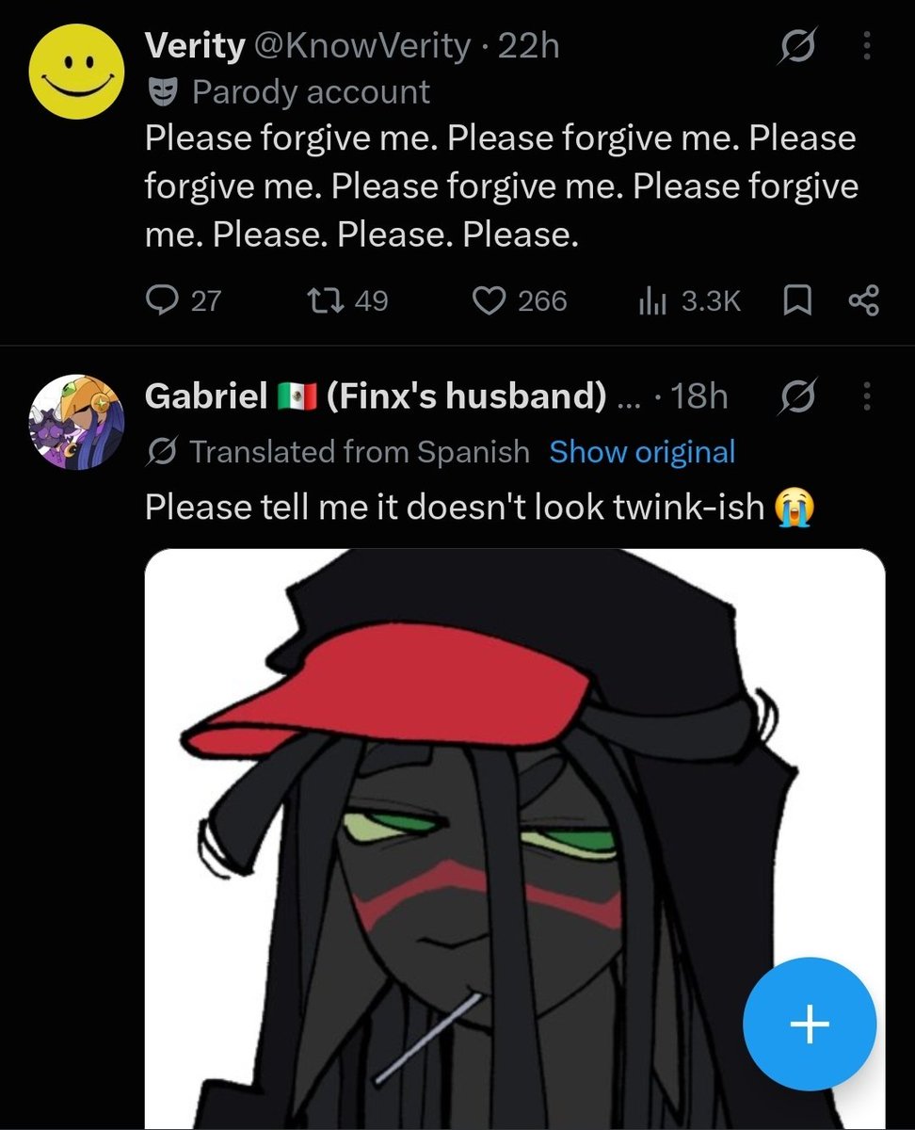This screenshot has width=915, height=1130.
Task: Tap the Parody account label
Action: [x=288, y=92]
